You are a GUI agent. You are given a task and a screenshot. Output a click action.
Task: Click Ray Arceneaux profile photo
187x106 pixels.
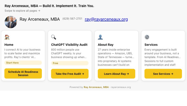(x=11, y=22)
